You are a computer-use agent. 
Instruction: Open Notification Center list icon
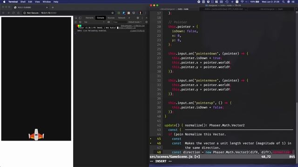[x=293, y=2]
